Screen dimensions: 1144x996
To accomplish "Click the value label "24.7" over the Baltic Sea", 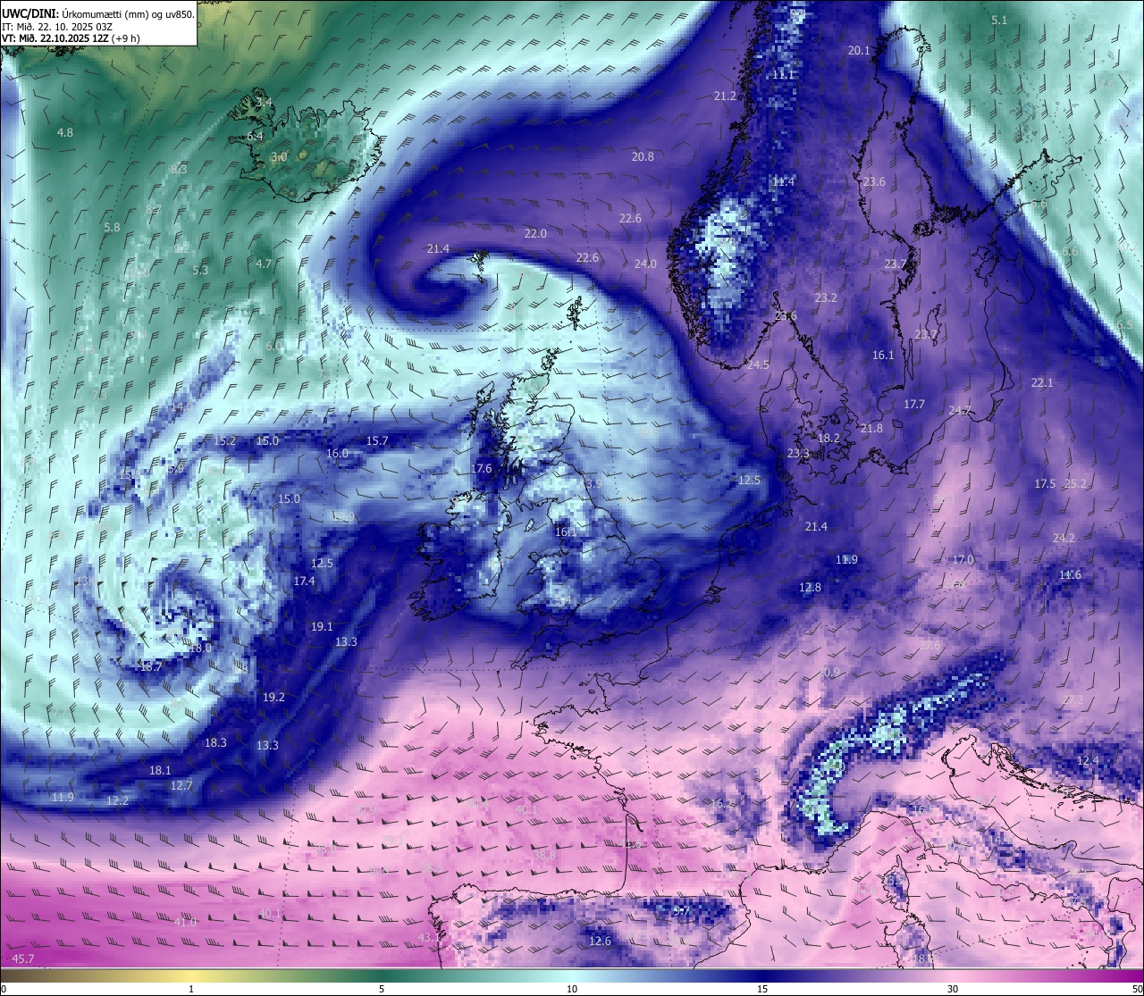I will pyautogui.click(x=960, y=410).
